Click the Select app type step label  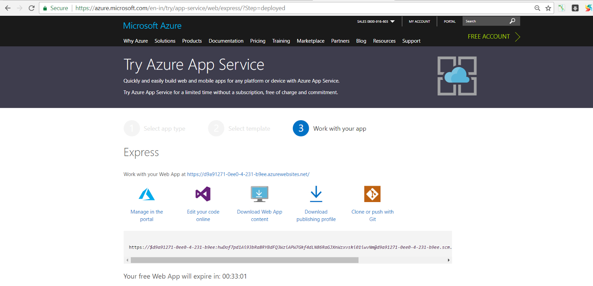(x=165, y=129)
